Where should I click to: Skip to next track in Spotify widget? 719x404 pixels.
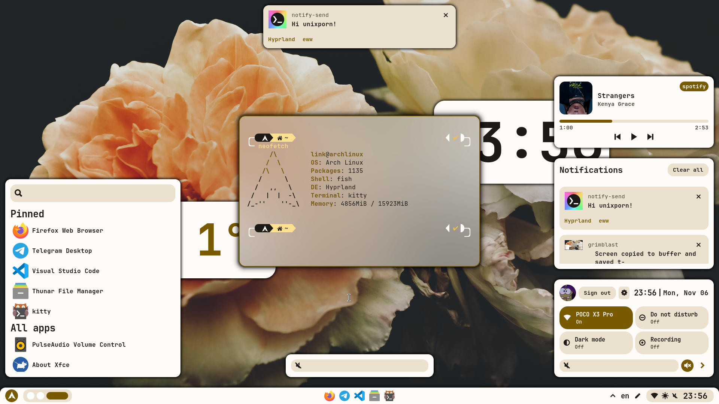coord(650,137)
